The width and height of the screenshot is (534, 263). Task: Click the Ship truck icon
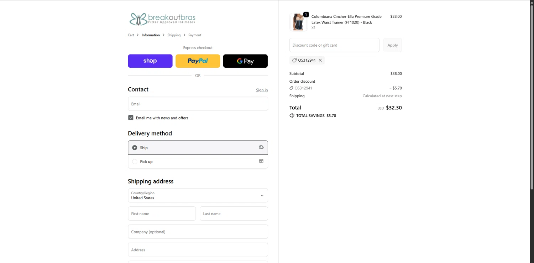click(261, 147)
